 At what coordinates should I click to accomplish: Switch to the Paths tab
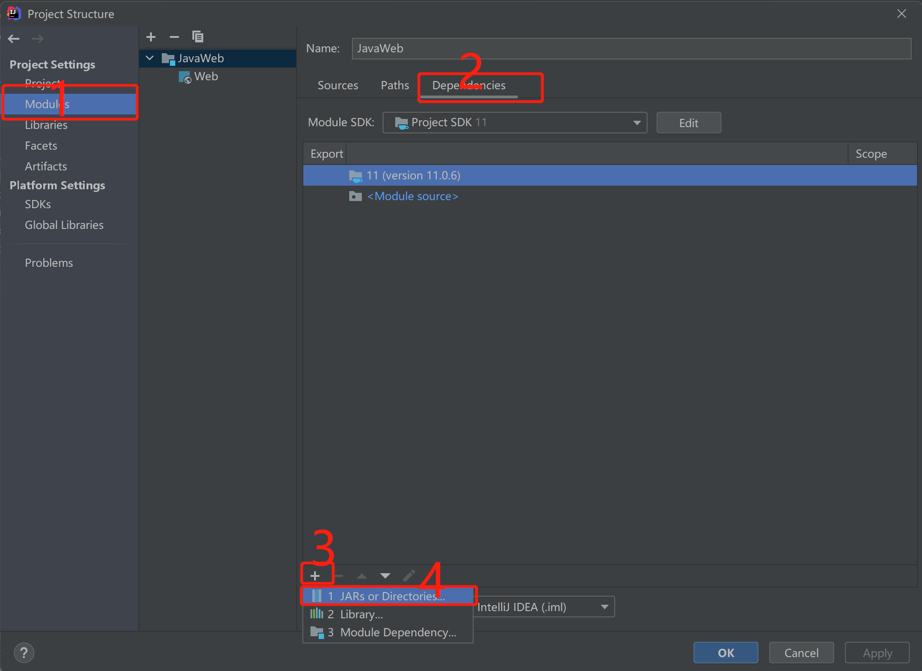click(395, 85)
